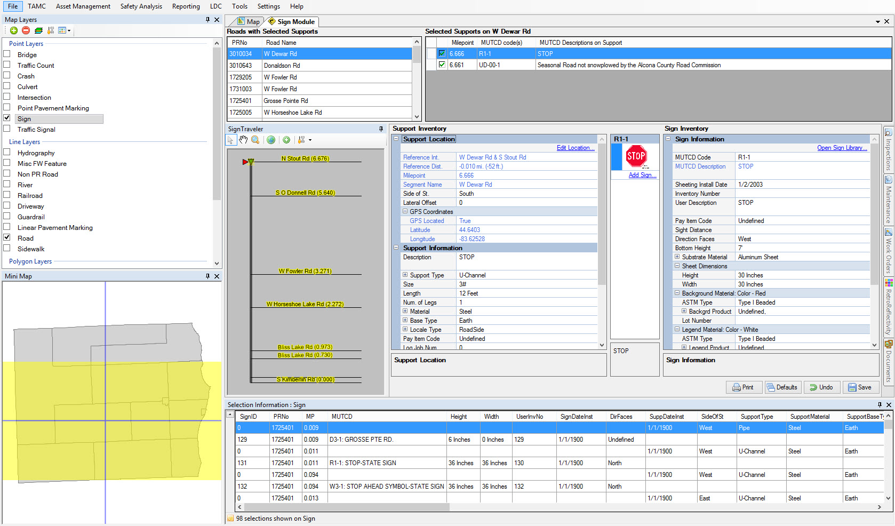Select the Donaldson Rd row
Viewport: 895px width, 526px height.
320,66
